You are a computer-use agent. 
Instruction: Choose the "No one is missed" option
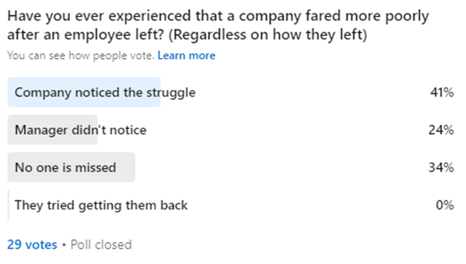65,167
